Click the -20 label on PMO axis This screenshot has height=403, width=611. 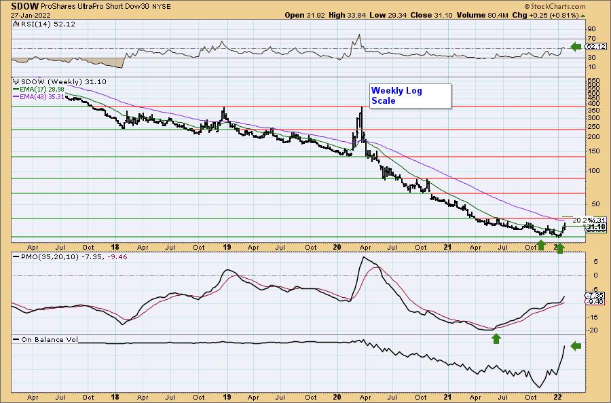(592, 330)
